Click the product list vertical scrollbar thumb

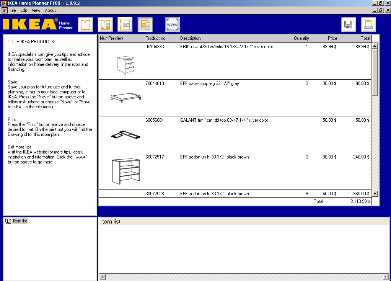(375, 72)
